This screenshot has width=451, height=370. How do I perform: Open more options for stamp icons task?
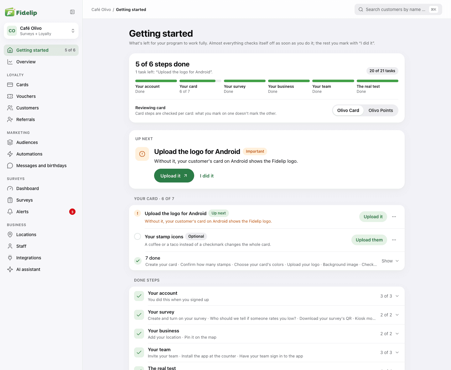(x=394, y=240)
